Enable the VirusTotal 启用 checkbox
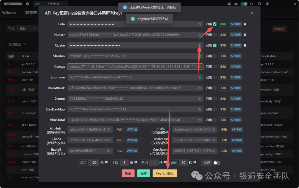Screen dimensions: 299x188 pos(215,120)
